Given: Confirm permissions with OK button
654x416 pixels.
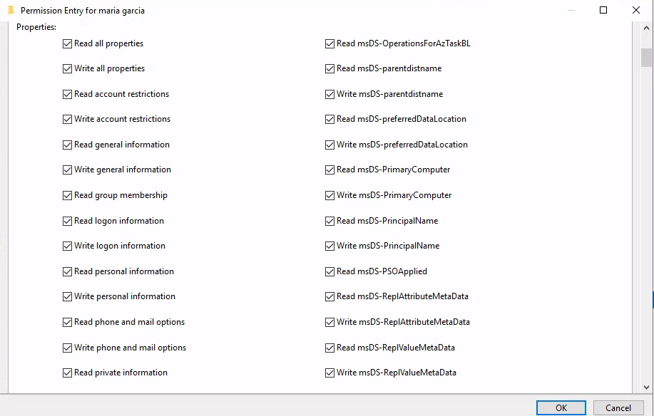Looking at the screenshot, I should (x=561, y=407).
